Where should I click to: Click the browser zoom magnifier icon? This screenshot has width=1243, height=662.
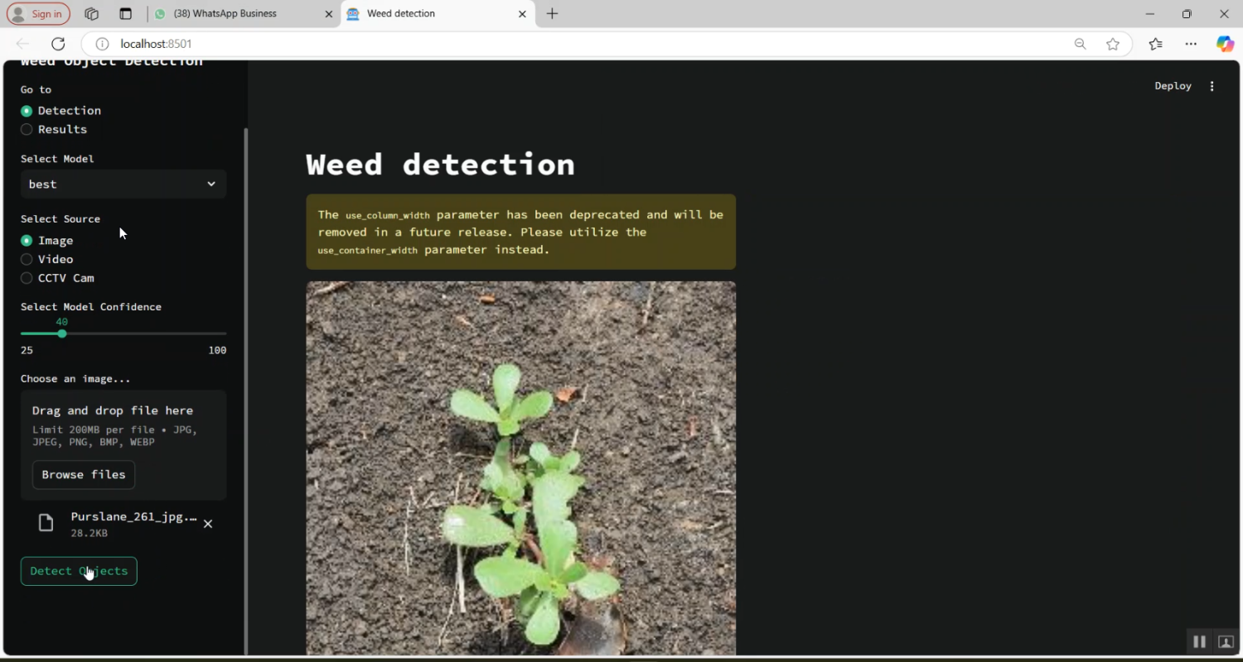point(1080,44)
